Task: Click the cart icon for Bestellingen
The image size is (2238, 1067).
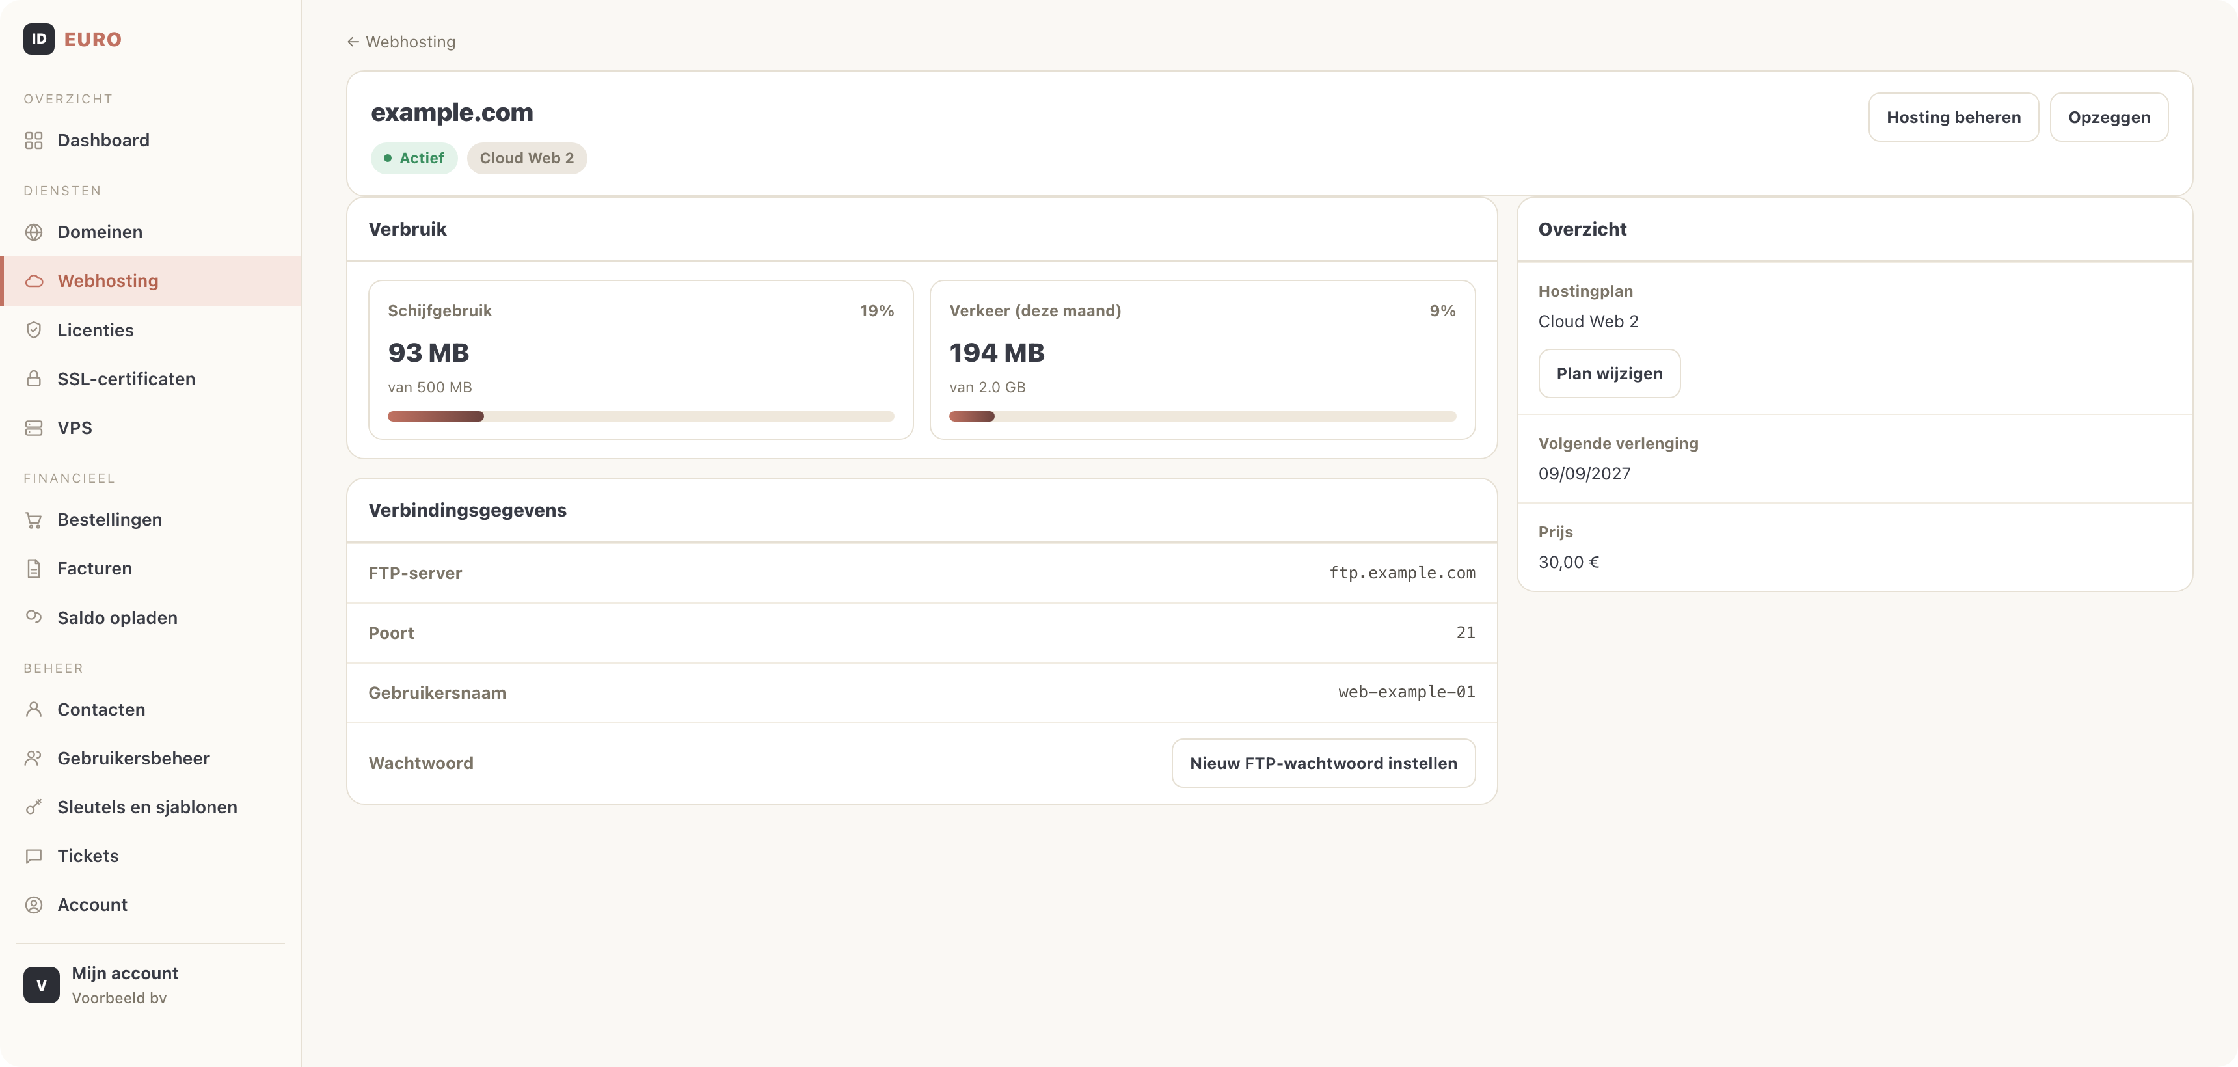Action: (34, 520)
